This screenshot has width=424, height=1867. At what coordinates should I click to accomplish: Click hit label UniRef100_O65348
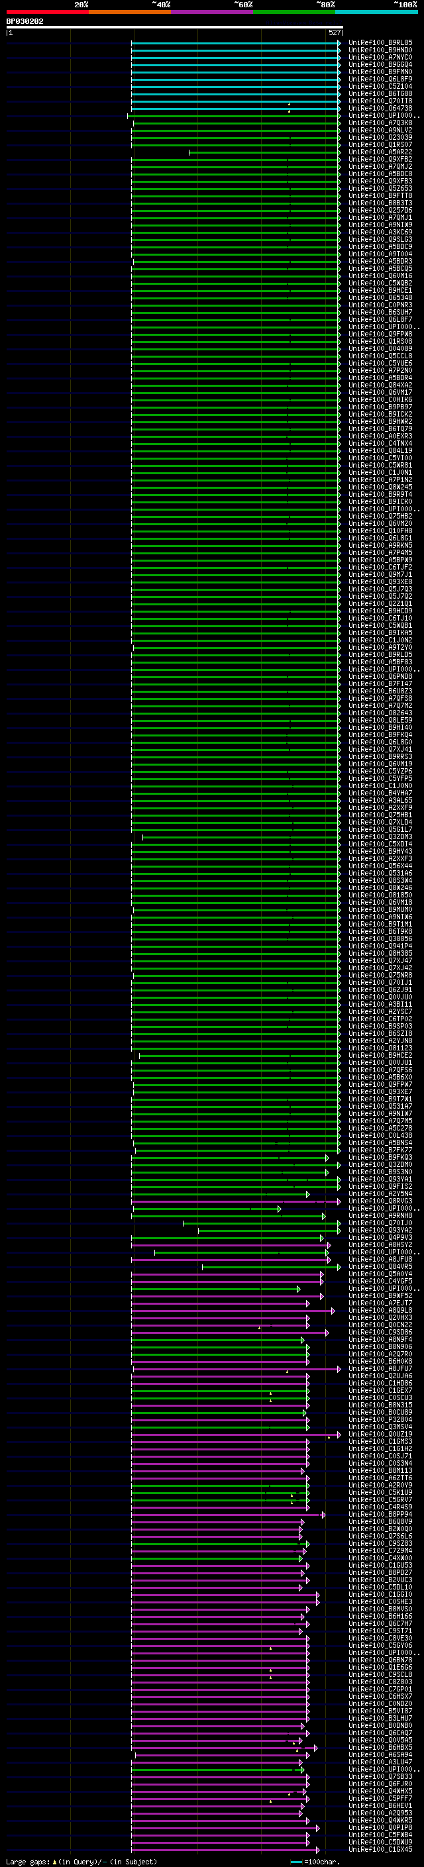(x=380, y=297)
